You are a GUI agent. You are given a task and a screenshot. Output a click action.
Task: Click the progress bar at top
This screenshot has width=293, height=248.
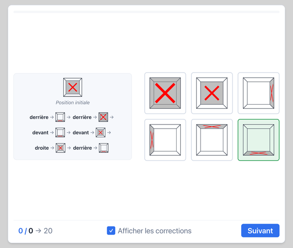coord(146,12)
